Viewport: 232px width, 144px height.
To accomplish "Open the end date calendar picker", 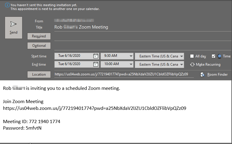I will pyautogui.click(x=95, y=64).
